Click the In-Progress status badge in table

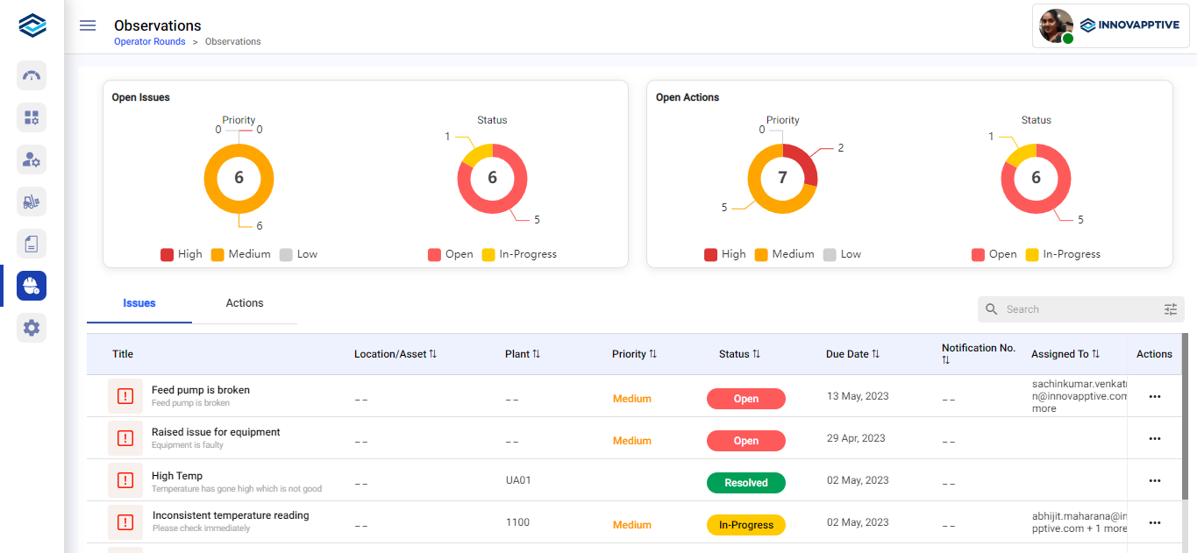click(x=746, y=525)
